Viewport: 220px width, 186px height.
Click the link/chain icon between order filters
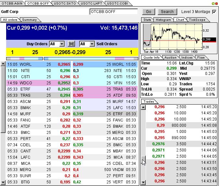pos(71,44)
